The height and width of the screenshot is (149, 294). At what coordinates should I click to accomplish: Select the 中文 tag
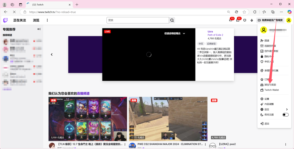pyautogui.click(x=201, y=44)
